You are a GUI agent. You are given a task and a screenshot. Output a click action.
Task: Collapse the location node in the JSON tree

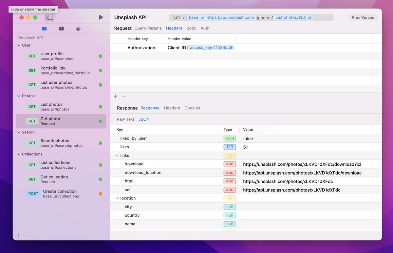point(117,198)
